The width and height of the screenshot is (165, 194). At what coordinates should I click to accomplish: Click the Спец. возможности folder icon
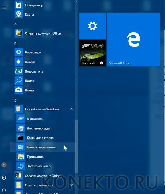(x=19, y=185)
